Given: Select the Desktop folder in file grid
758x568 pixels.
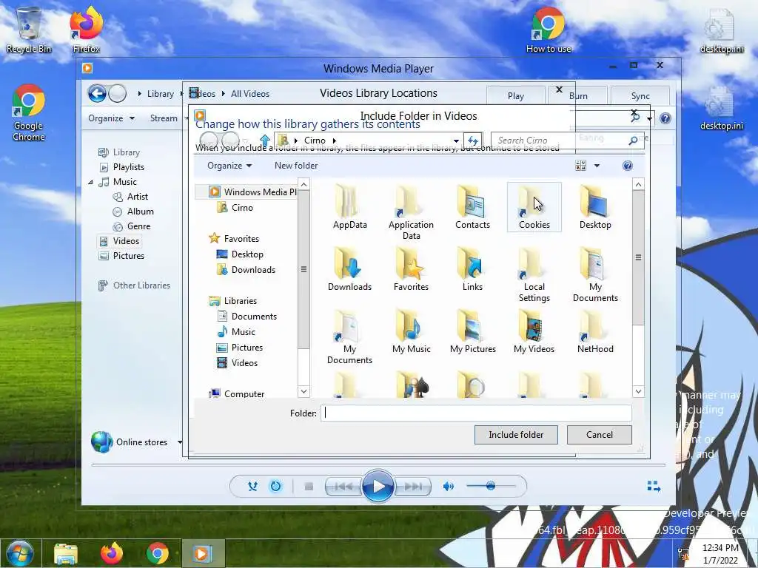Looking at the screenshot, I should coord(595,208).
